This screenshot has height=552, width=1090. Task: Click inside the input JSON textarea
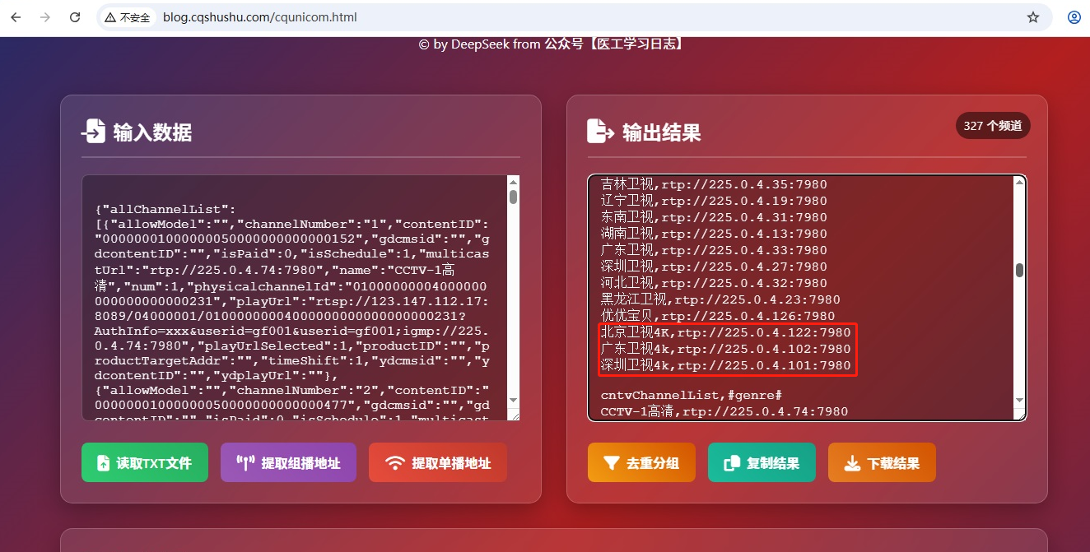pyautogui.click(x=292, y=296)
